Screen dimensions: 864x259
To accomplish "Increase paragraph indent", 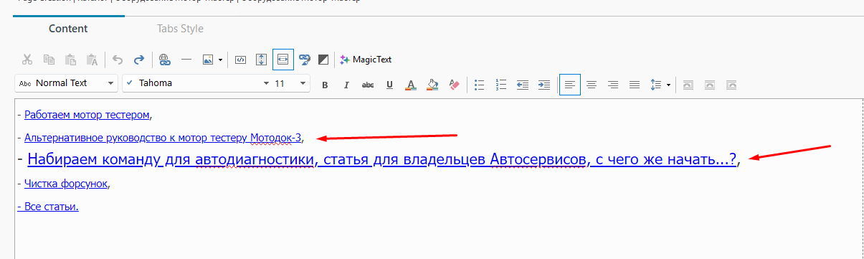I will [544, 85].
